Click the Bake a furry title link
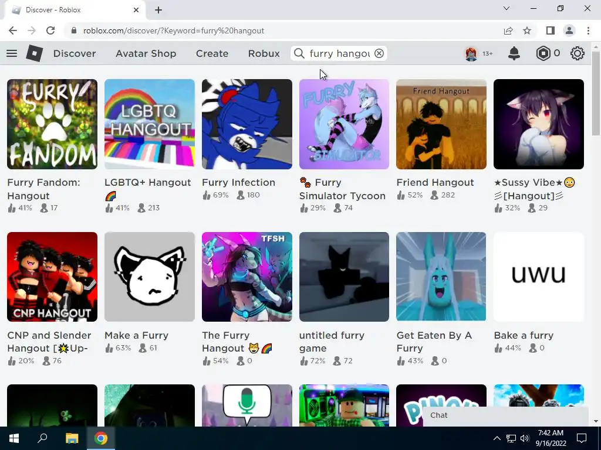601x450 pixels. (524, 336)
